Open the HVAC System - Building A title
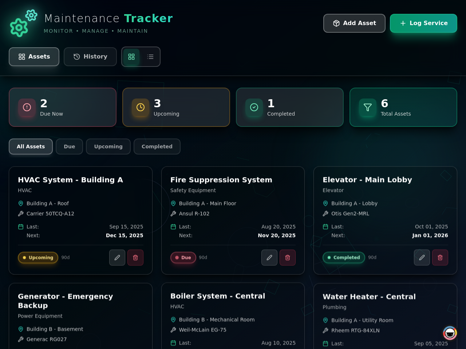Viewport: 466px width, 349px height. coord(71,180)
